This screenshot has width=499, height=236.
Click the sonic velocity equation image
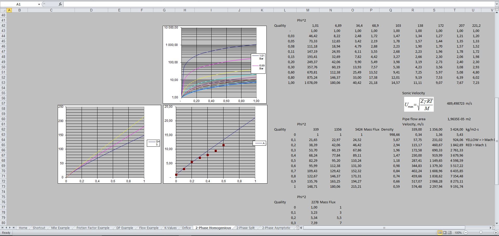(x=419, y=104)
